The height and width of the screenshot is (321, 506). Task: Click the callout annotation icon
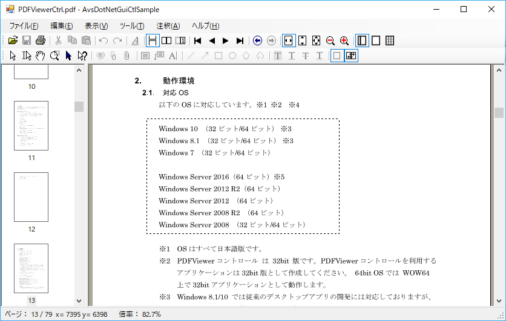pyautogui.click(x=159, y=56)
